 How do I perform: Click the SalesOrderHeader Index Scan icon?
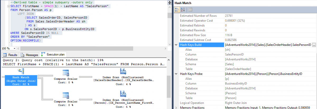[123, 72]
